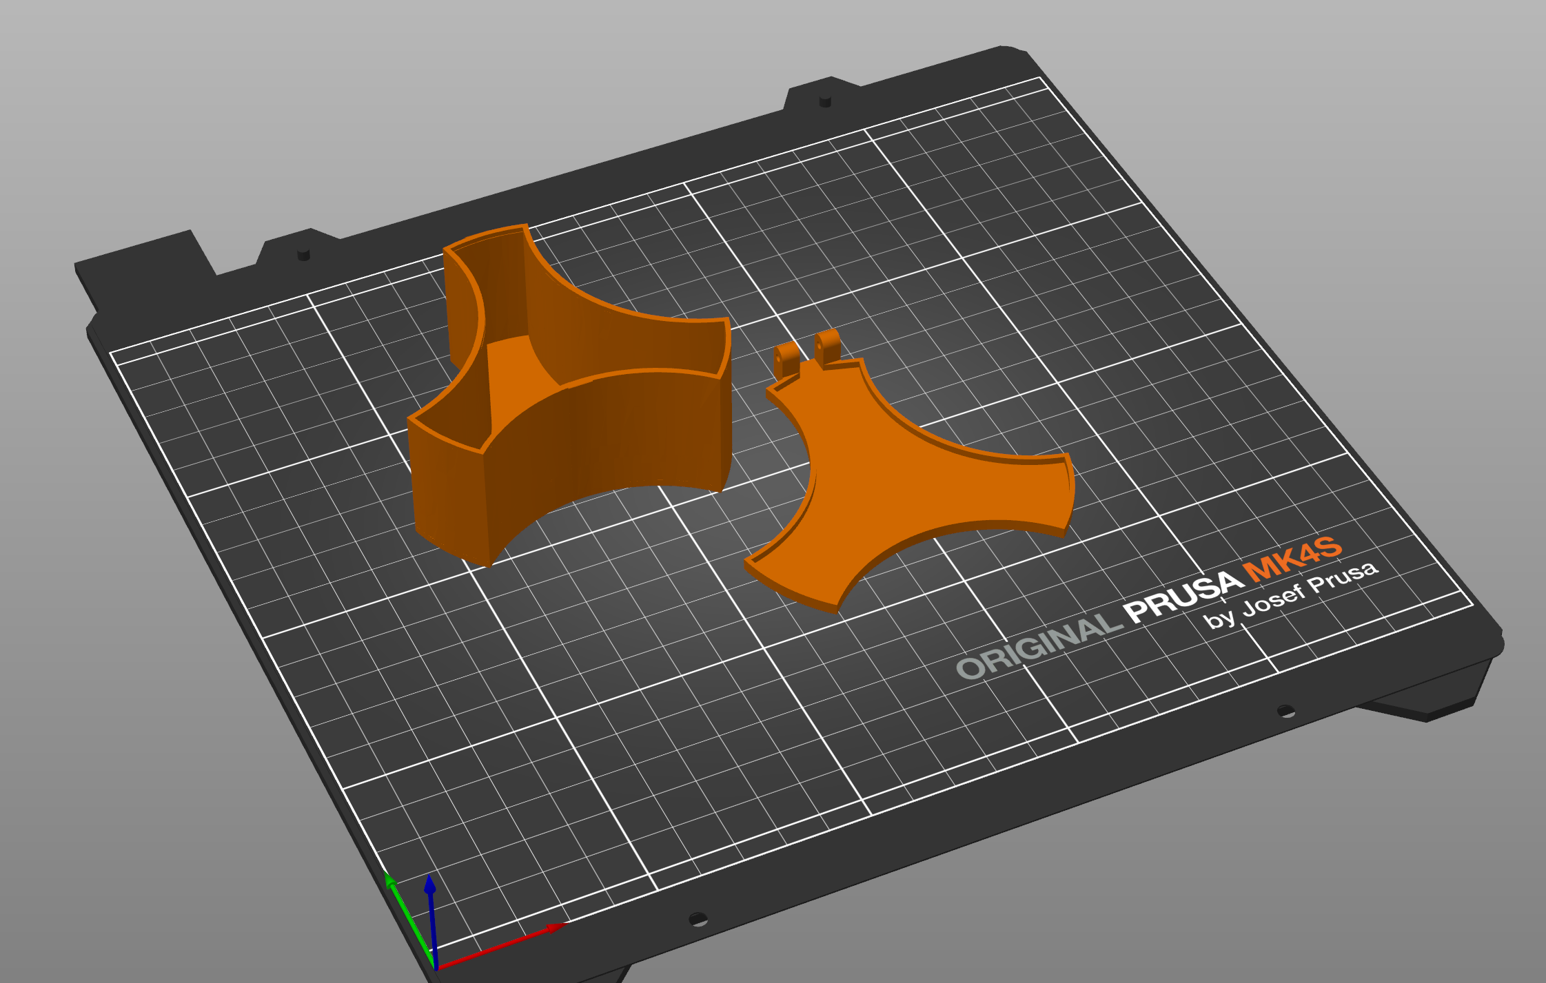1546x983 pixels.
Task: Click the left hinge lug on lid
Action: (x=786, y=360)
